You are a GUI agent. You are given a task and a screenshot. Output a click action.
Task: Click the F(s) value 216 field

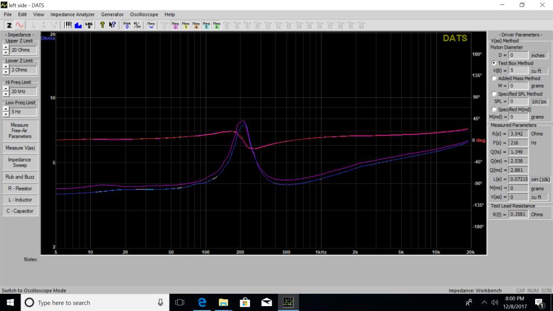click(518, 143)
